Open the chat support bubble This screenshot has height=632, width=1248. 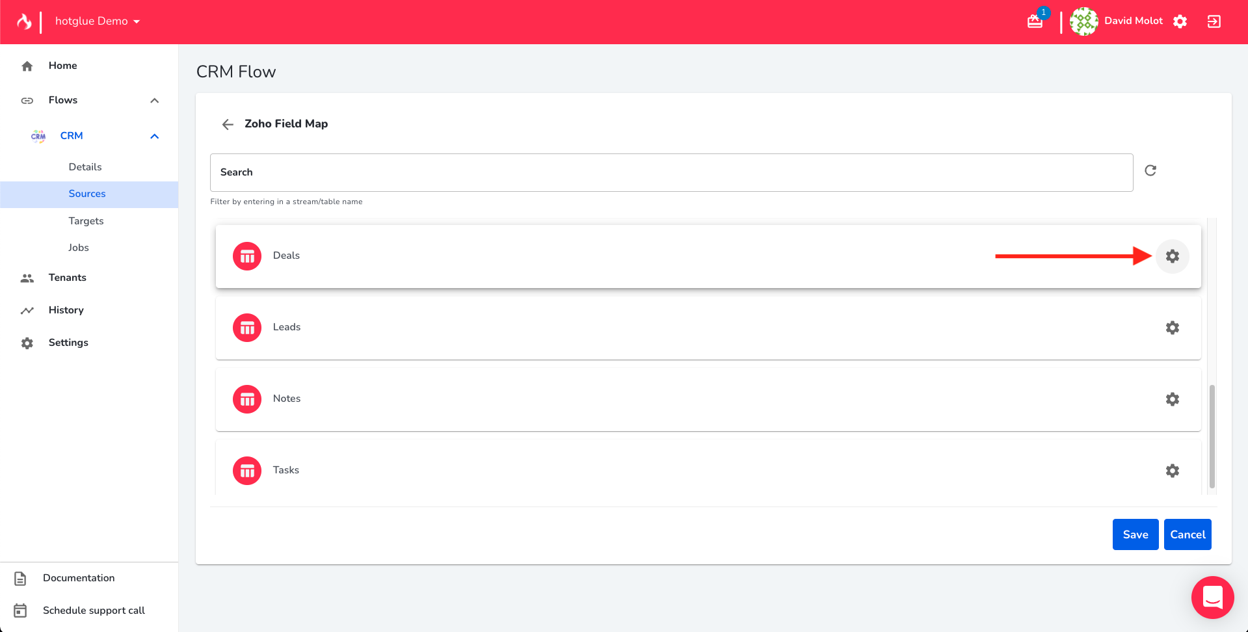[1213, 598]
